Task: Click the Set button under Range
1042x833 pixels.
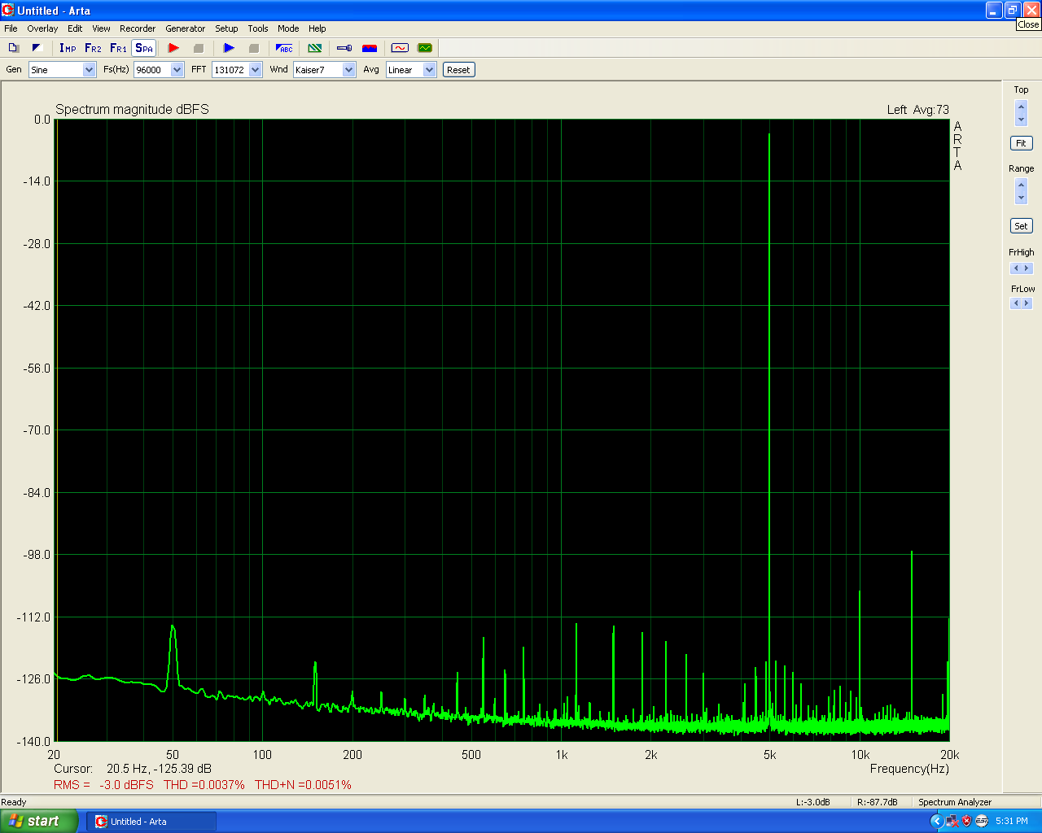Action: tap(1021, 226)
